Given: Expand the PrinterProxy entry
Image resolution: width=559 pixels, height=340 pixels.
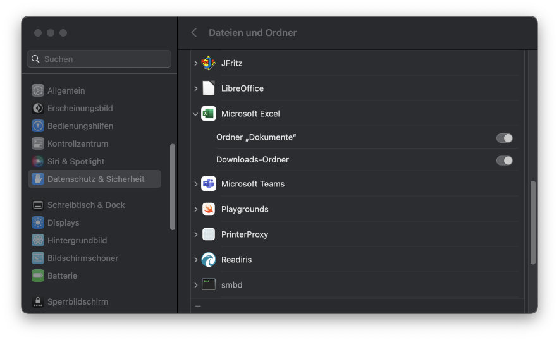Looking at the screenshot, I should 196,234.
